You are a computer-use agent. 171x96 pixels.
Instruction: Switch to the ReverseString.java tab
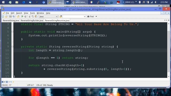[x=11, y=21]
